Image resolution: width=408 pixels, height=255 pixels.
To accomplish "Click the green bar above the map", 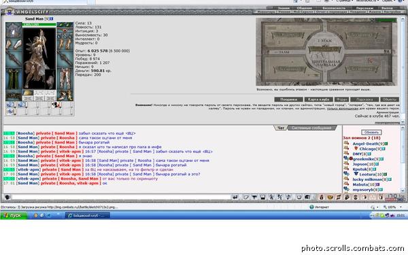I will point(386,20).
